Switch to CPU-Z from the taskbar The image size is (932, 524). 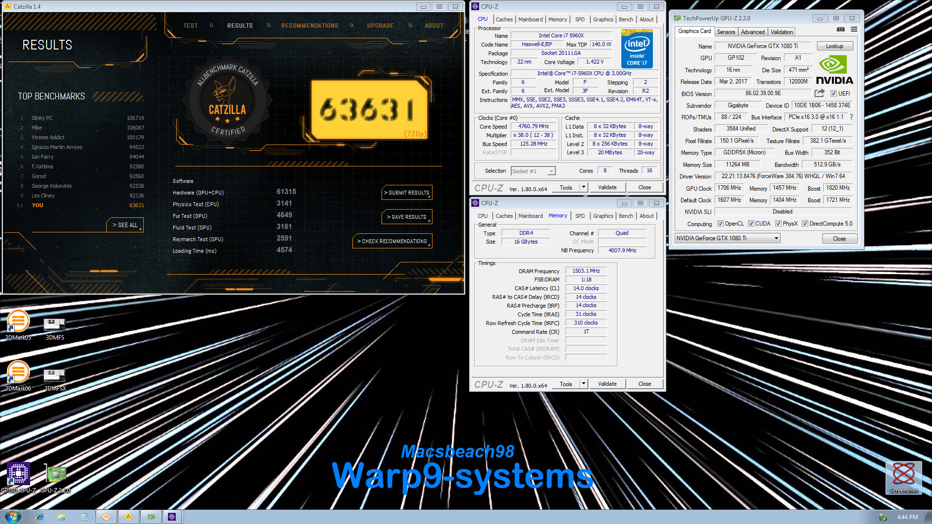[172, 517]
